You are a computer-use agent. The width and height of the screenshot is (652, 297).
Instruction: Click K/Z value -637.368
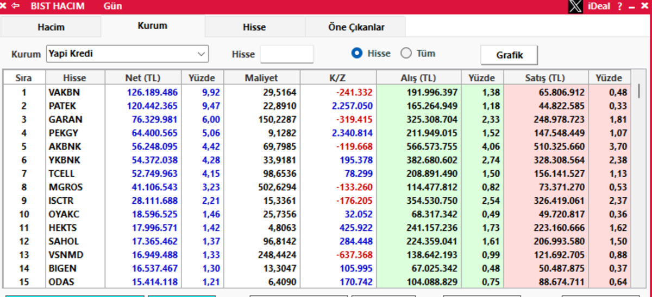[x=354, y=255]
